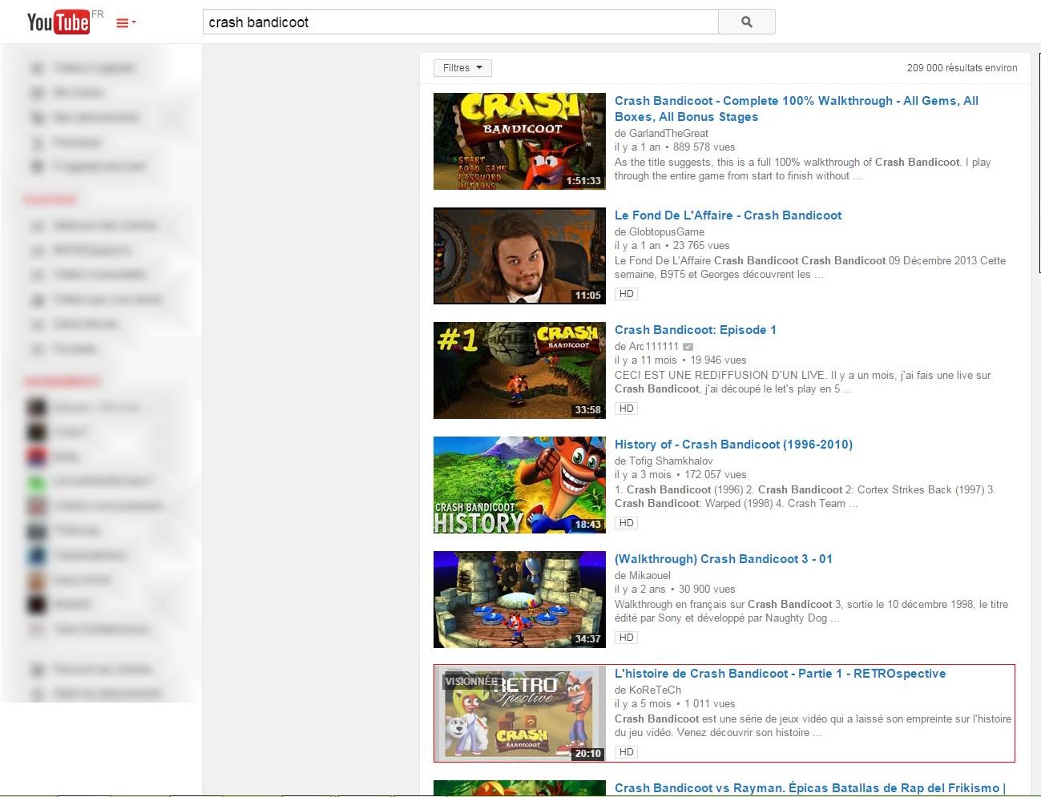Image resolution: width=1041 pixels, height=797 pixels.
Task: Open (Walkthrough) Crash Bandicoot 3 - 01 title
Action: point(724,559)
